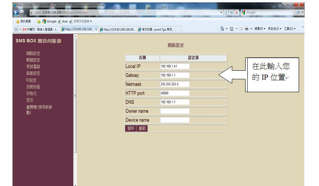Open a new blank tab
This screenshot has width=319, height=186.
point(178,29)
